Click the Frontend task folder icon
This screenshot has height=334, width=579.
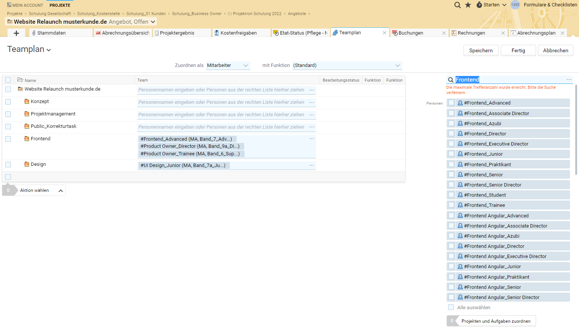(x=27, y=138)
